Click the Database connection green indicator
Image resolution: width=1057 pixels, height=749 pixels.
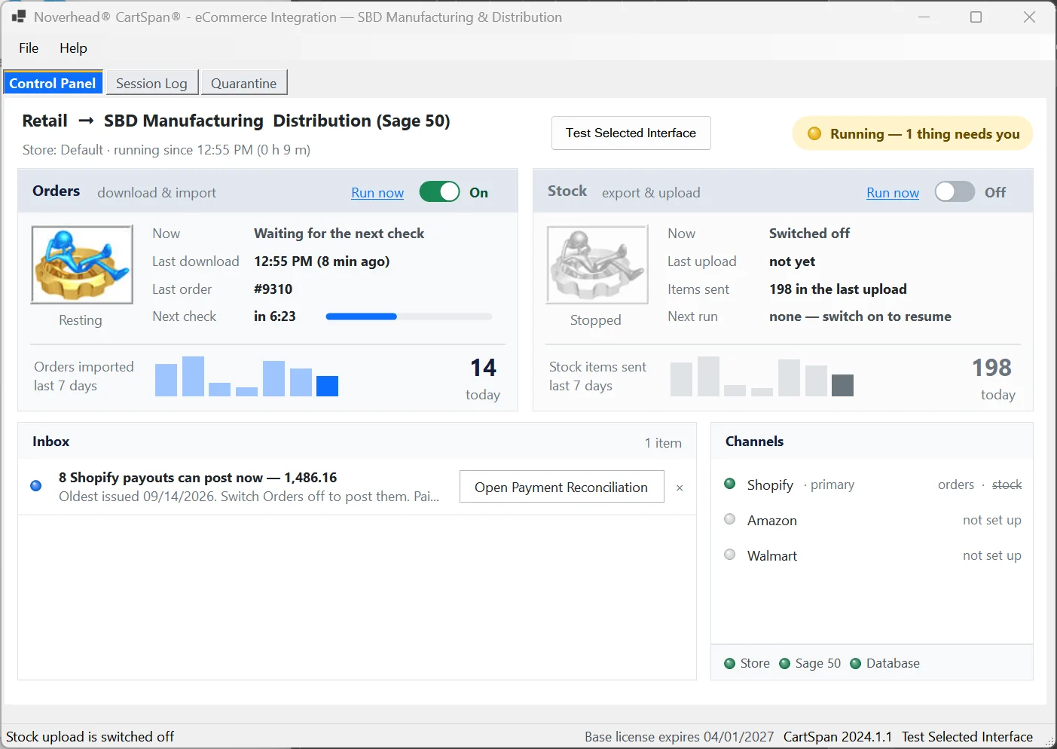855,663
